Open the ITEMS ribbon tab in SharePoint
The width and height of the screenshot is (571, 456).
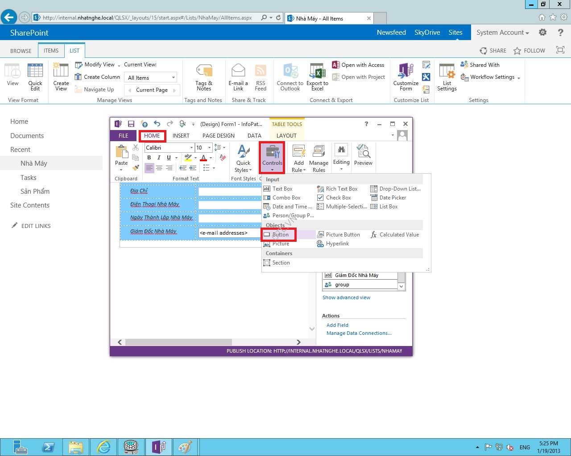click(51, 51)
